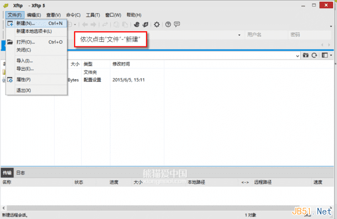Image resolution: width=337 pixels, height=219 pixels.
Task: Refresh the file list with refresh icon
Action: (314, 56)
